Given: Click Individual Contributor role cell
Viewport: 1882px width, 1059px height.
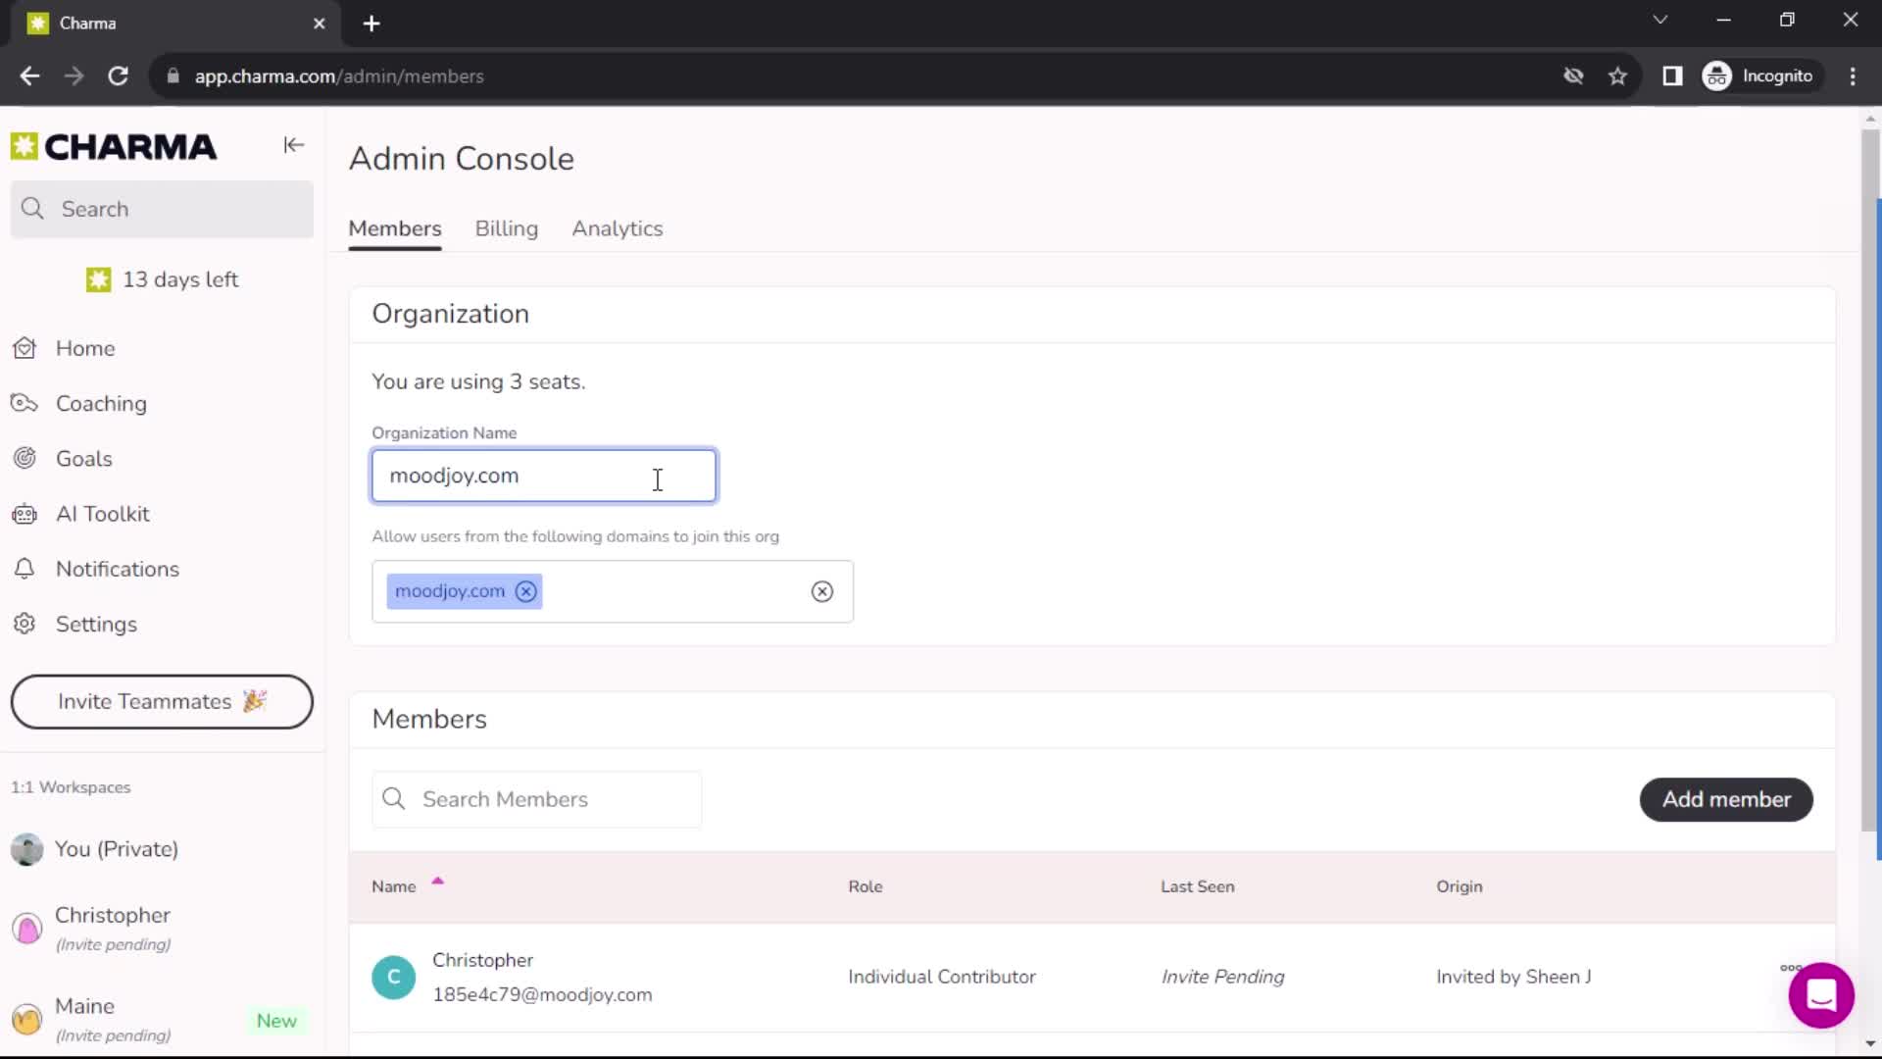Looking at the screenshot, I should pyautogui.click(x=941, y=977).
